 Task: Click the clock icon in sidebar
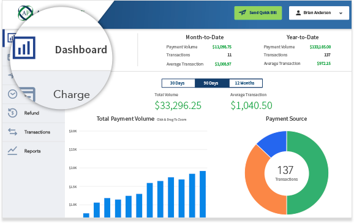[12, 94]
